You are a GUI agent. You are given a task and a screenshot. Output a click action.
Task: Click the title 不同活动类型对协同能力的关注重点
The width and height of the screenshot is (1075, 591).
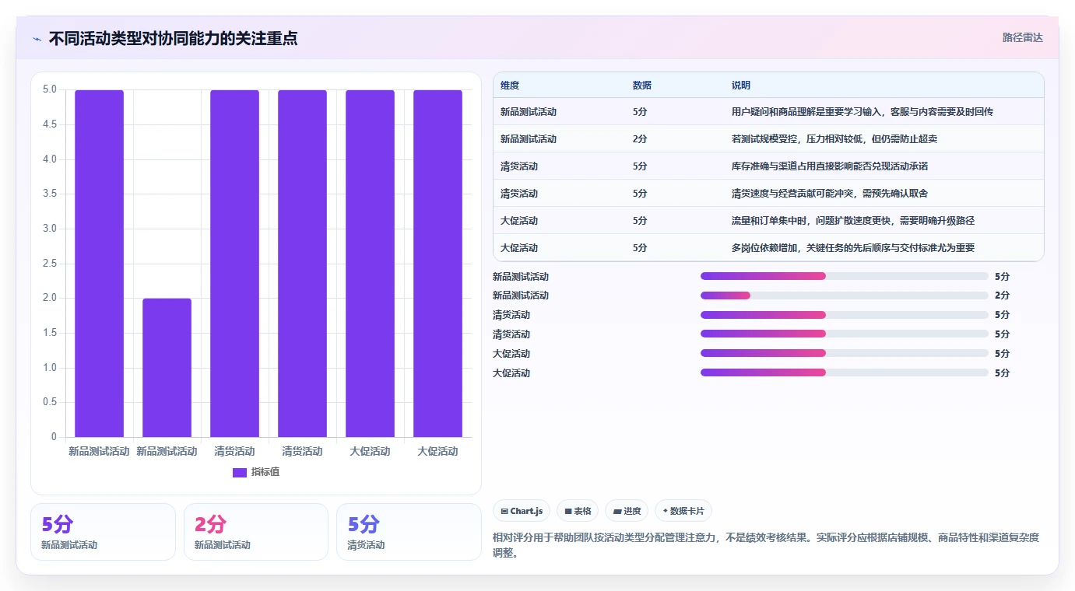[173, 38]
